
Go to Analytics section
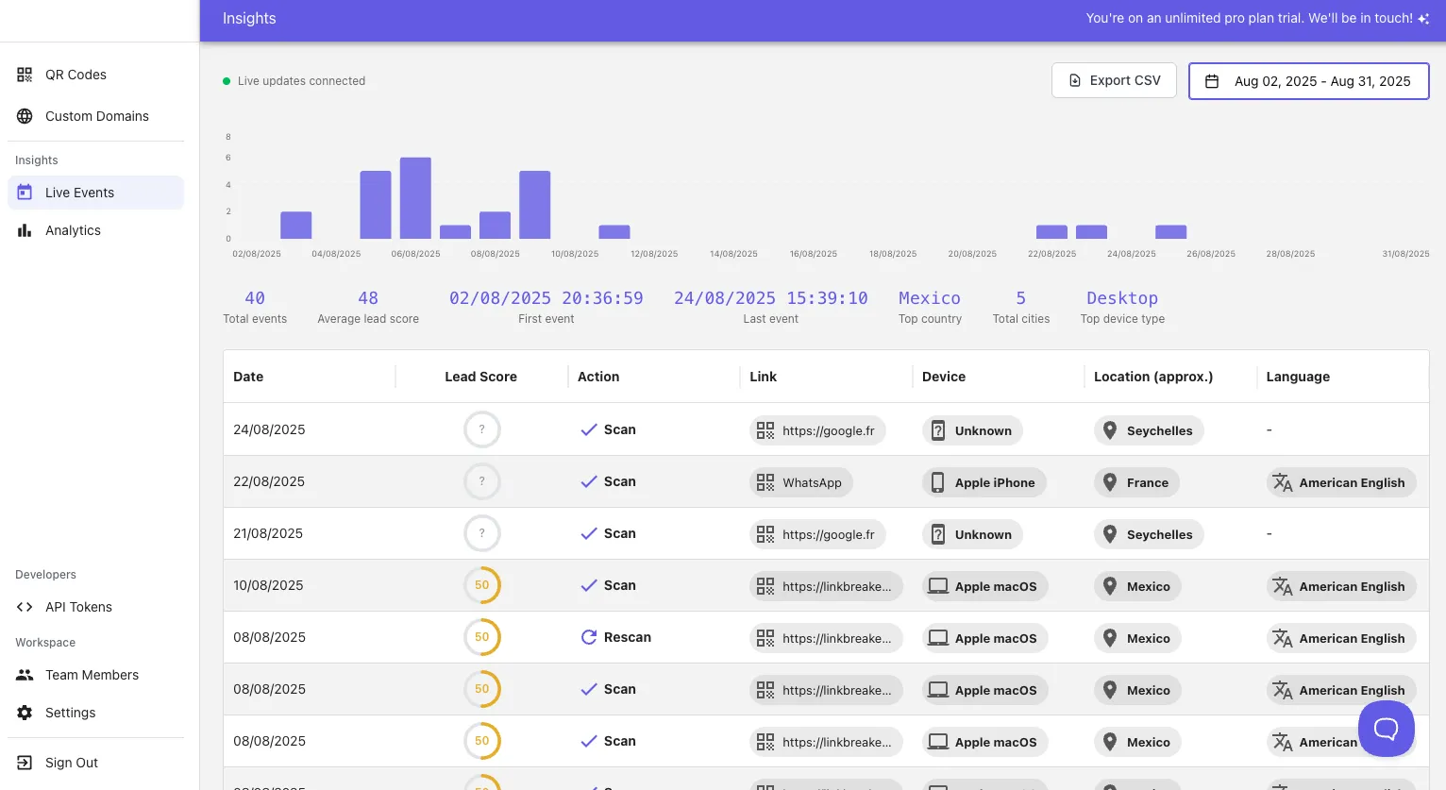point(95,230)
